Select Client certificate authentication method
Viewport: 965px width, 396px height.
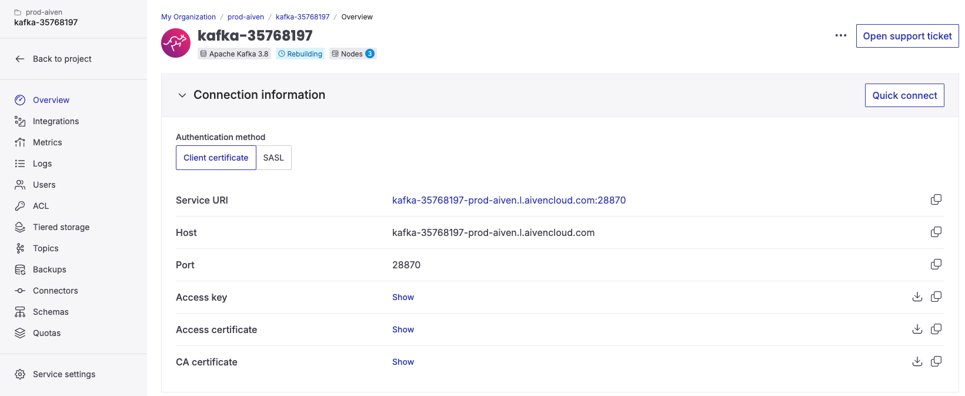pyautogui.click(x=216, y=158)
